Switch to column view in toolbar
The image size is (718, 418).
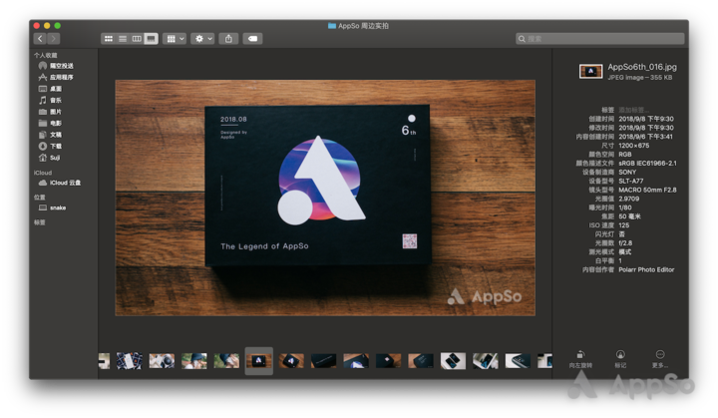pos(137,39)
